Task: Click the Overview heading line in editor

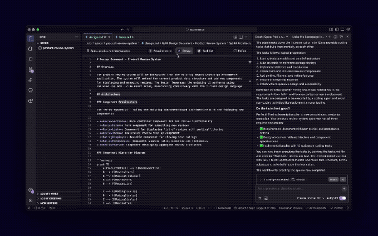Action: pos(105,67)
